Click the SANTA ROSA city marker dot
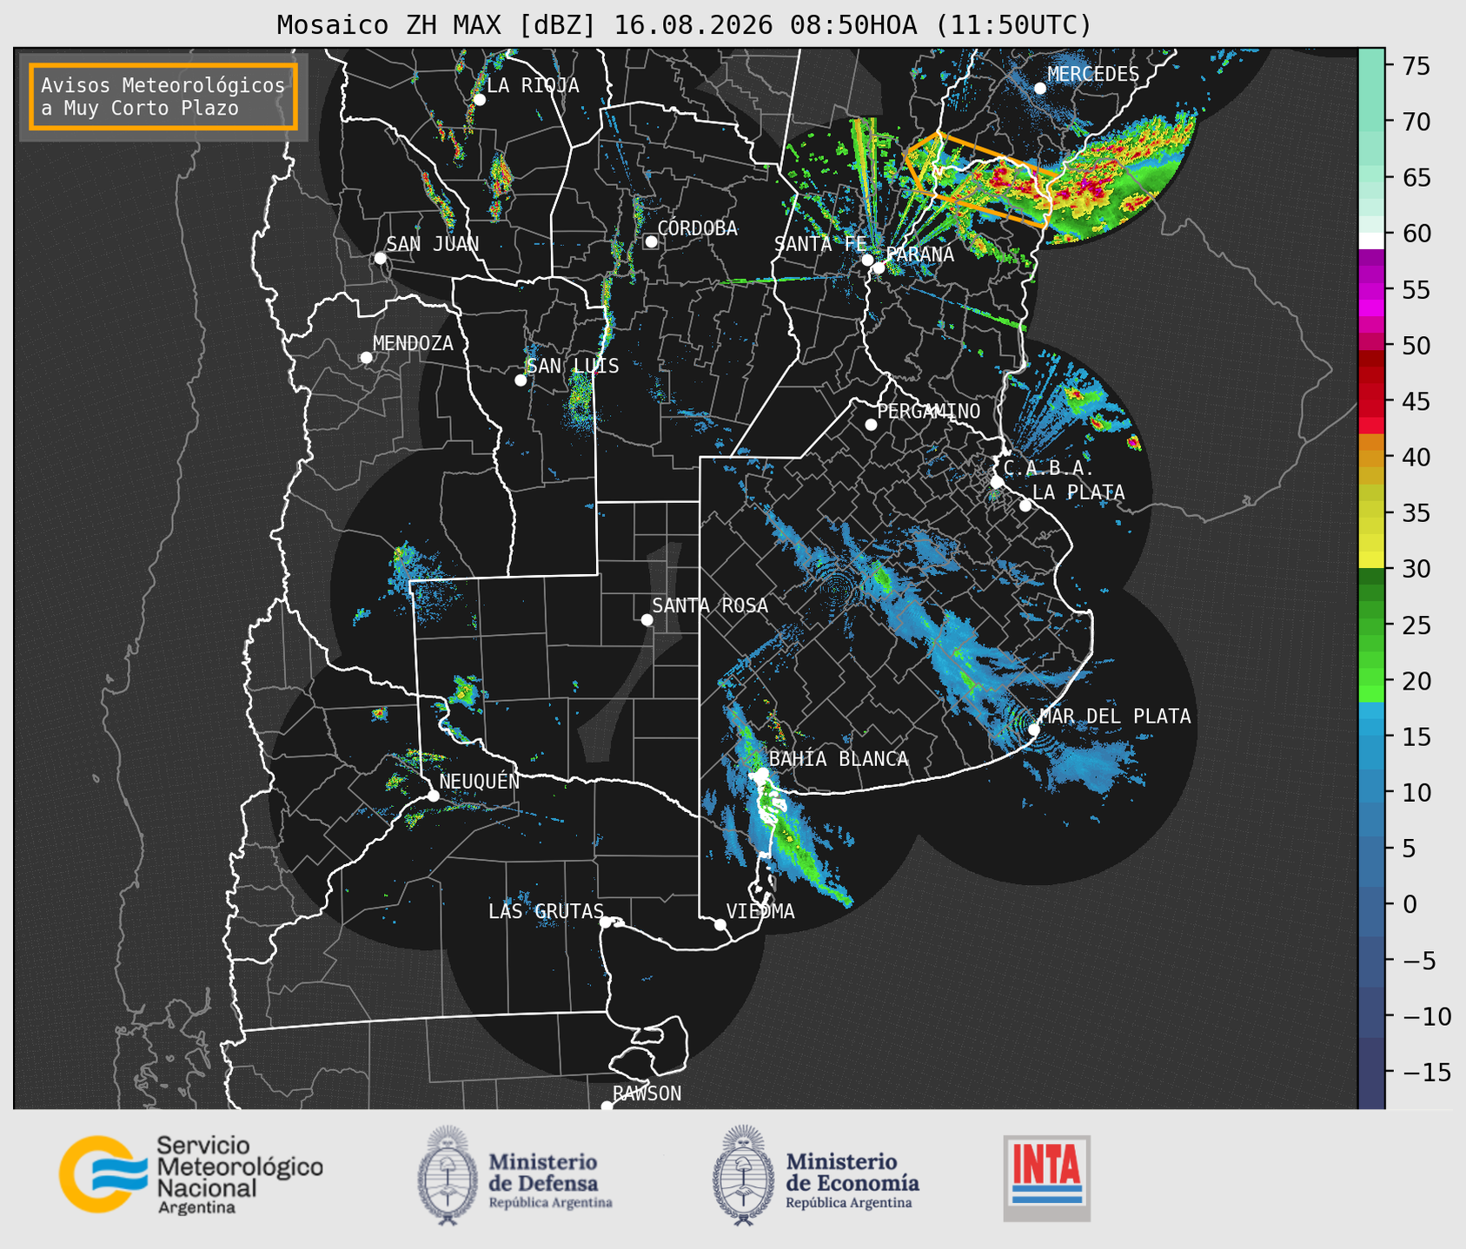1466x1249 pixels. [x=647, y=619]
